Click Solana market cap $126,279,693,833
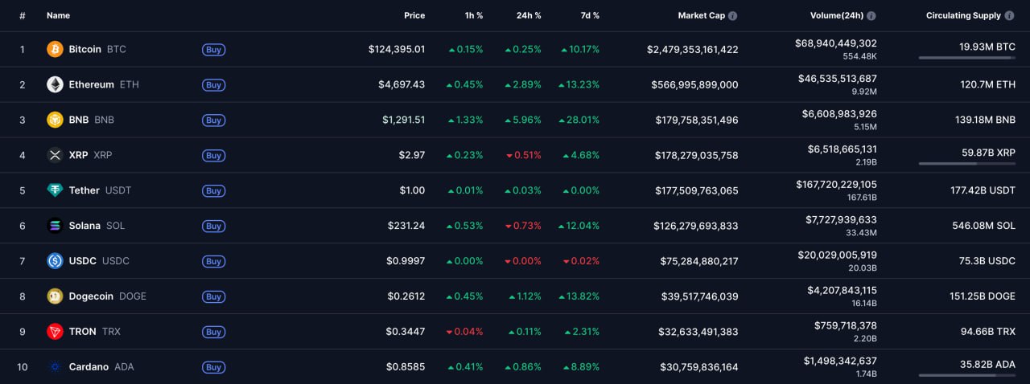 coord(695,226)
